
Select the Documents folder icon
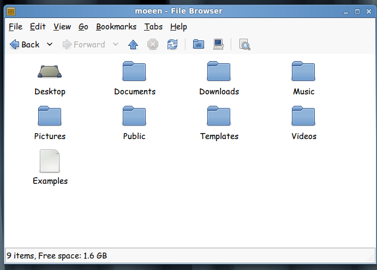click(134, 71)
